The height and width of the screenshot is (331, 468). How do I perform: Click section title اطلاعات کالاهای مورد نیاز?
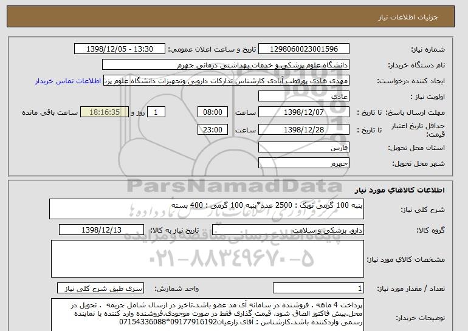pyautogui.click(x=400, y=190)
